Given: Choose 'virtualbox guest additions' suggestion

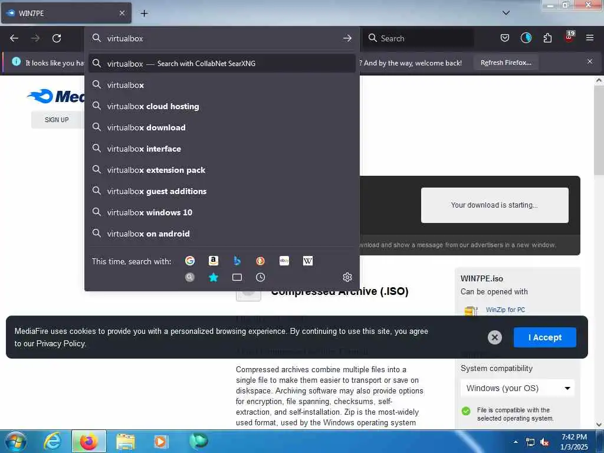Looking at the screenshot, I should (222, 191).
